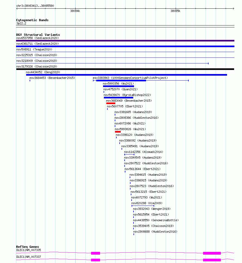Open nsv4434052 (Deng2019) variant label
This screenshot has height=263, width=242.
(43, 72)
